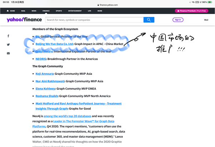Share the article via email envelope icon

tap(8, 53)
